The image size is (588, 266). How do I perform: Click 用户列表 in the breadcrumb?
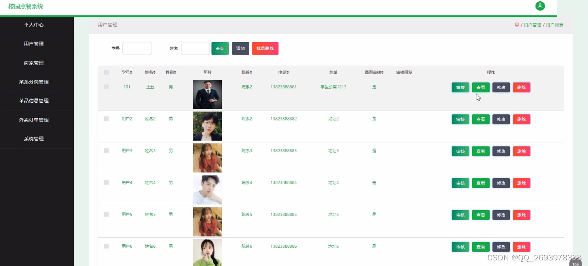tap(555, 25)
